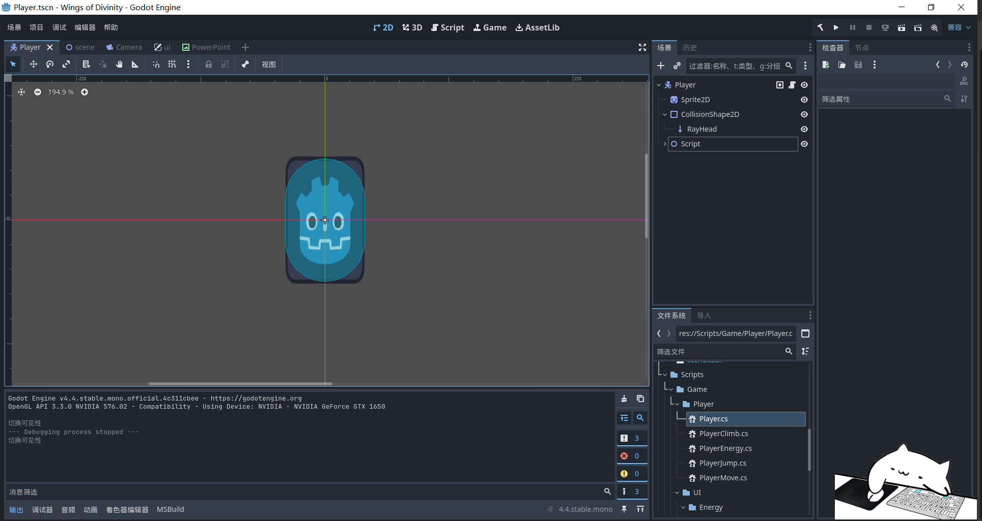Clear the output log
982x521 pixels.
[x=624, y=399]
